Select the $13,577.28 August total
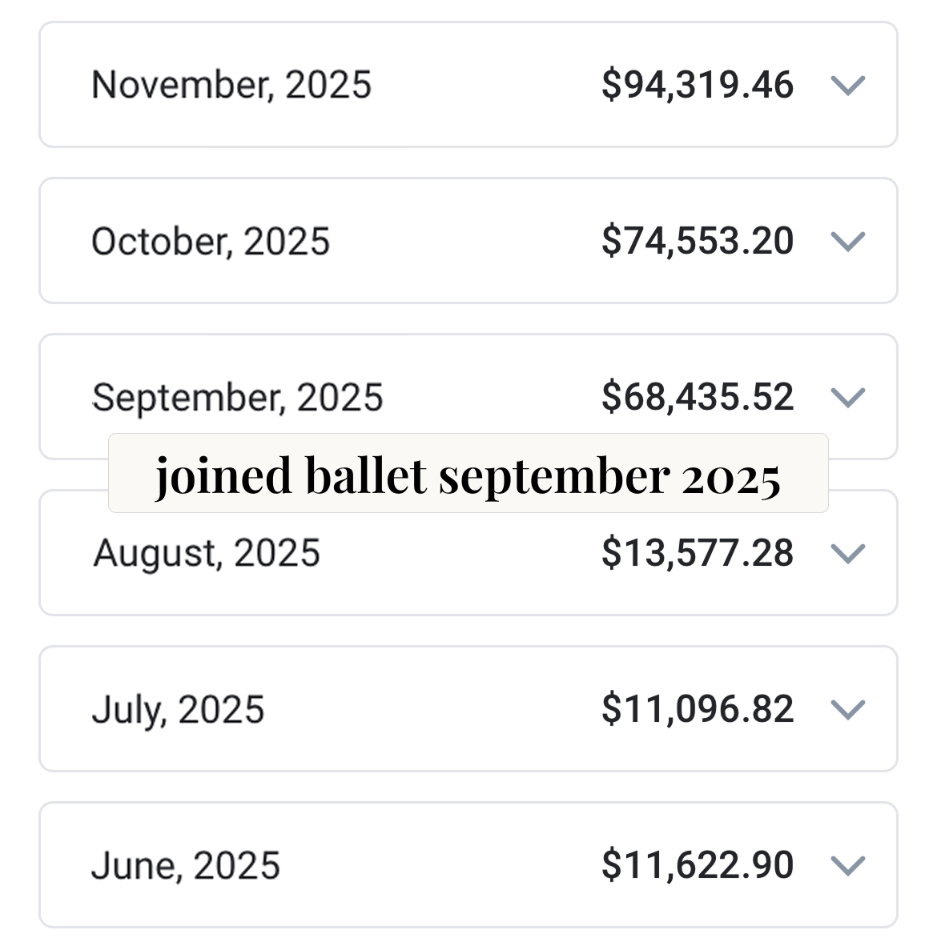 698,553
